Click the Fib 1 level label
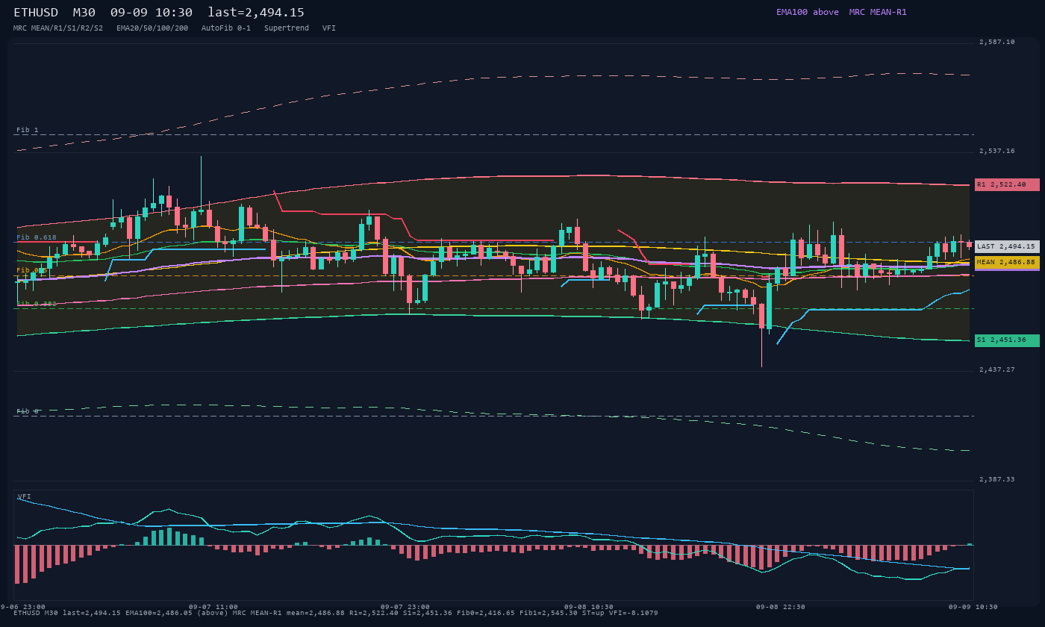Screen dimensions: 1045x627 click(28, 130)
